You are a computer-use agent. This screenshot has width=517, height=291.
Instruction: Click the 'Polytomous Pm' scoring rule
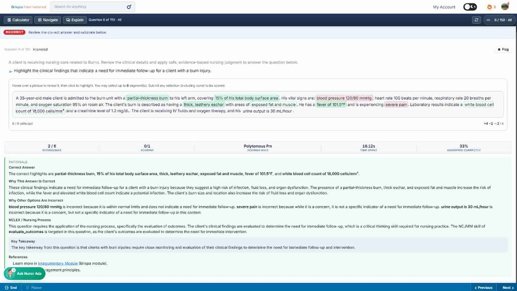[x=258, y=146]
